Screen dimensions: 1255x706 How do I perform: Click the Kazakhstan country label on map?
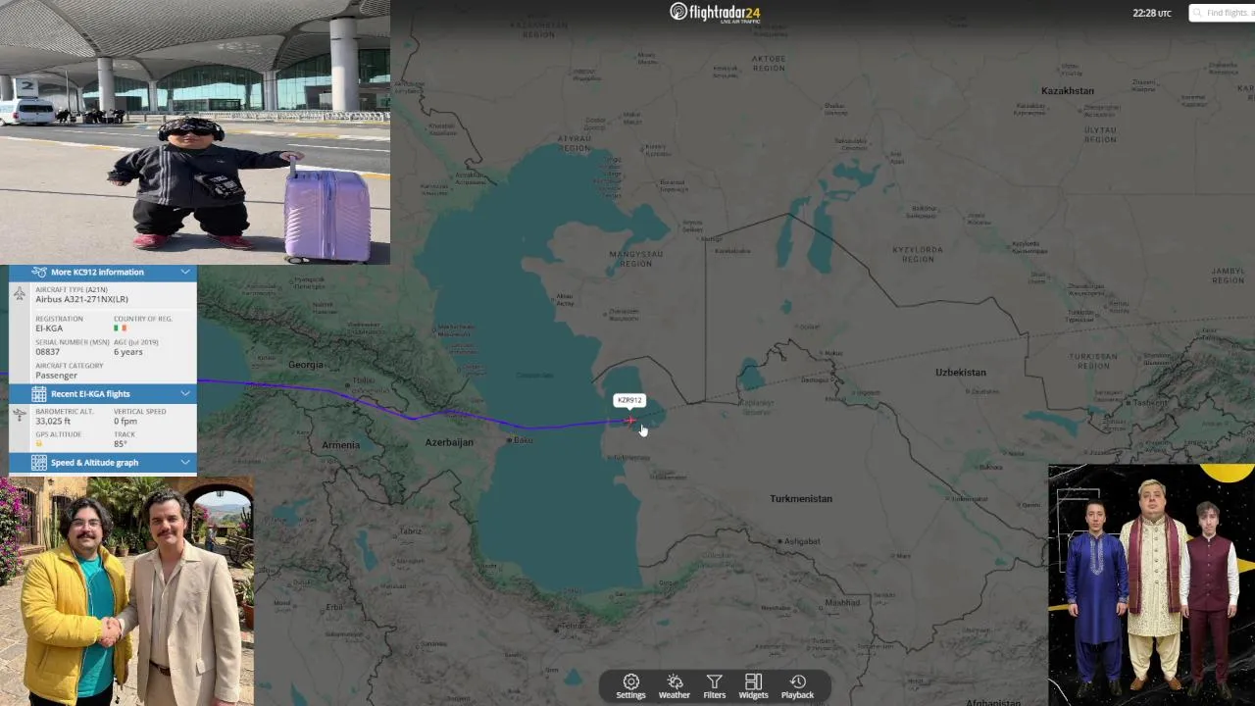coord(1068,91)
